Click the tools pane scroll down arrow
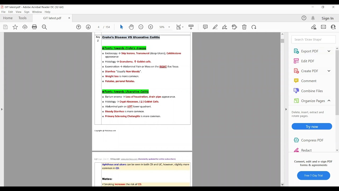 click(337, 150)
